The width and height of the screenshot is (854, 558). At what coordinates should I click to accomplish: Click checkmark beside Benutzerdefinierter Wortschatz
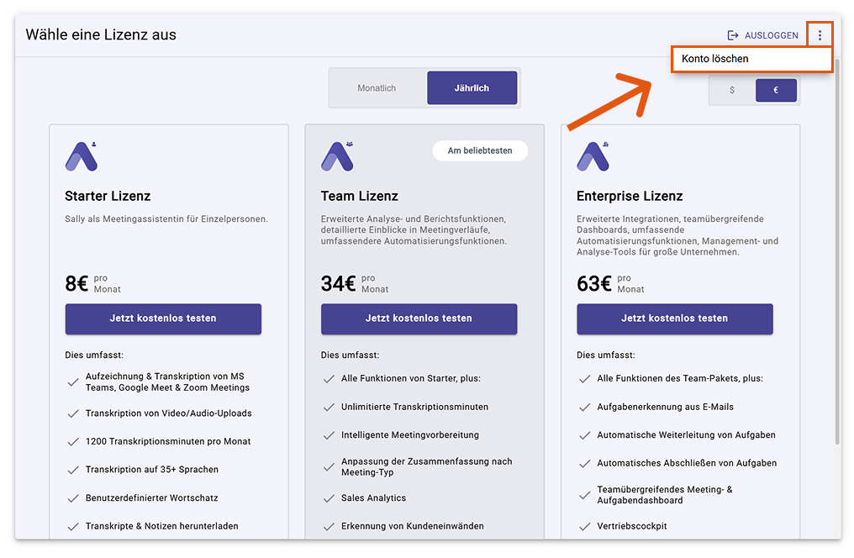tap(73, 498)
